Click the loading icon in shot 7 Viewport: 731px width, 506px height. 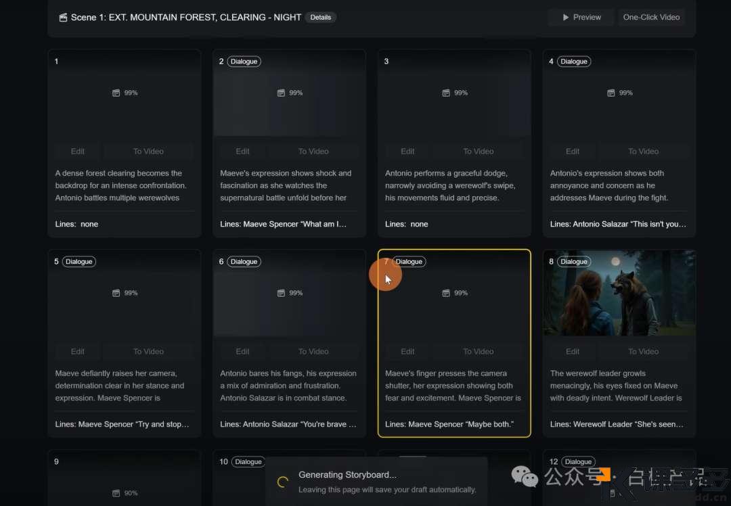pos(446,293)
